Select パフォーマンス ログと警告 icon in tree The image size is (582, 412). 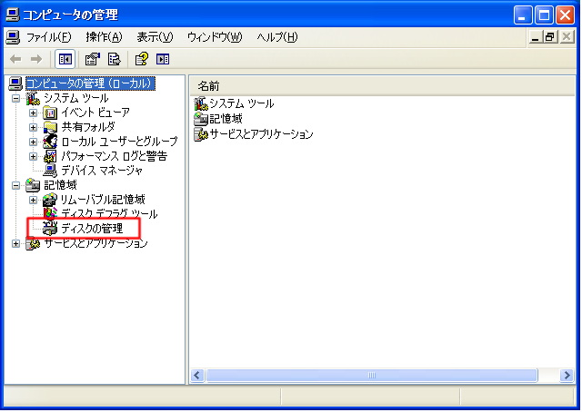(x=50, y=156)
